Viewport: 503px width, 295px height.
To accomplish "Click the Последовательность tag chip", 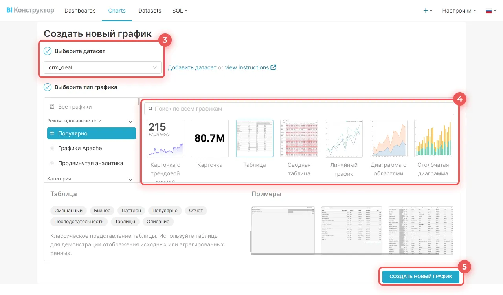I will (x=79, y=222).
